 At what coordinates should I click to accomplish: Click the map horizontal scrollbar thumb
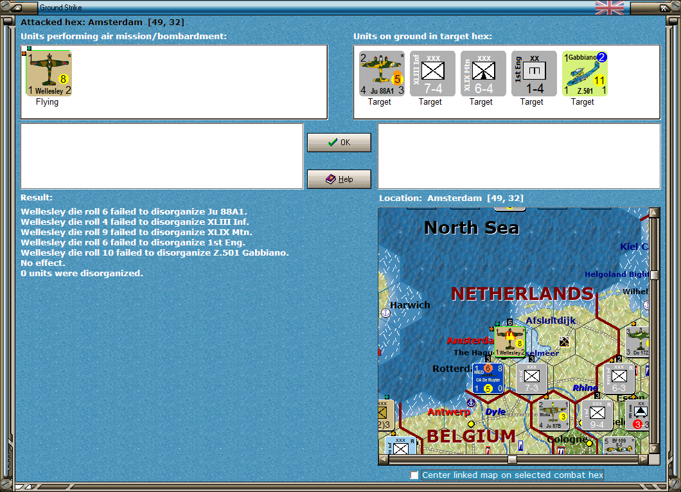[513, 459]
